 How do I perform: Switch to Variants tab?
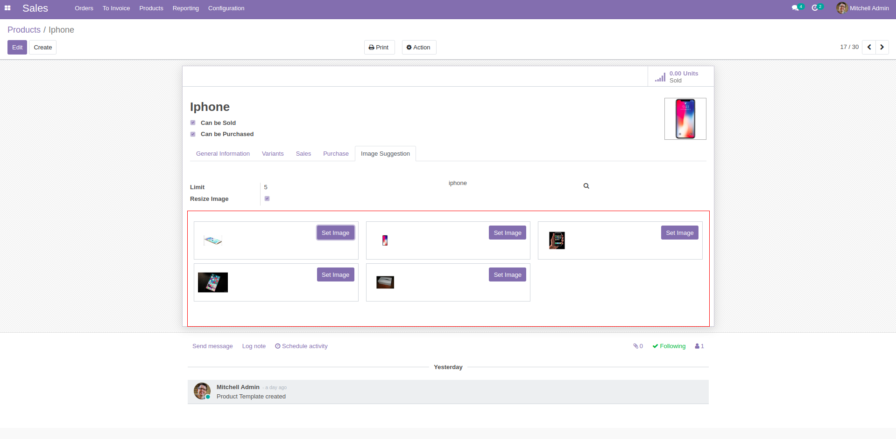click(273, 154)
